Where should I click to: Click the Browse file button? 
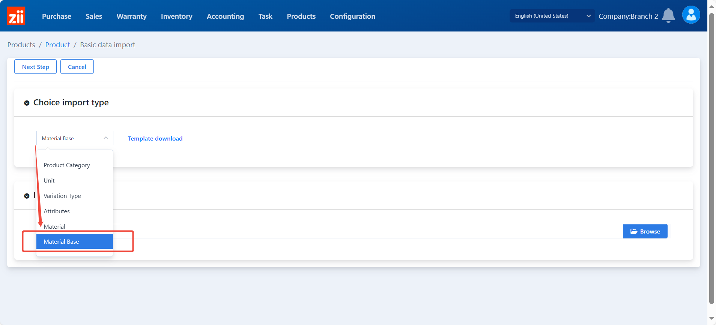pyautogui.click(x=645, y=231)
